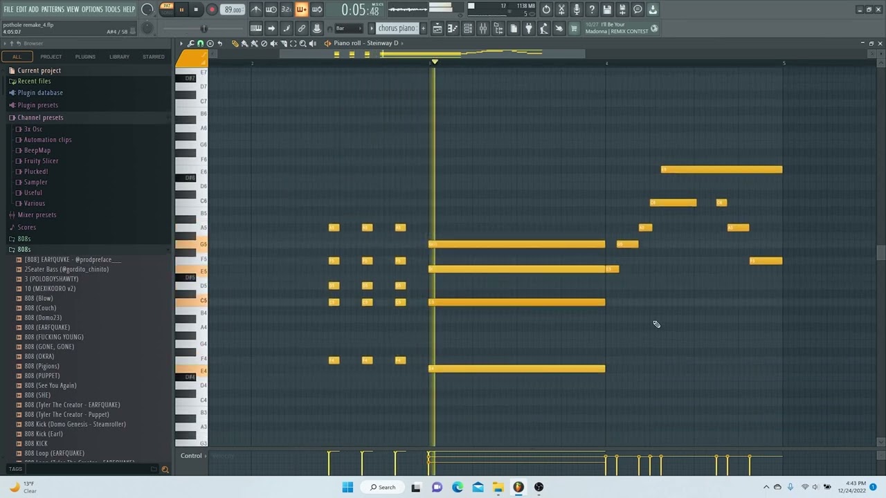Open the Bar snap dropdown

[349, 28]
